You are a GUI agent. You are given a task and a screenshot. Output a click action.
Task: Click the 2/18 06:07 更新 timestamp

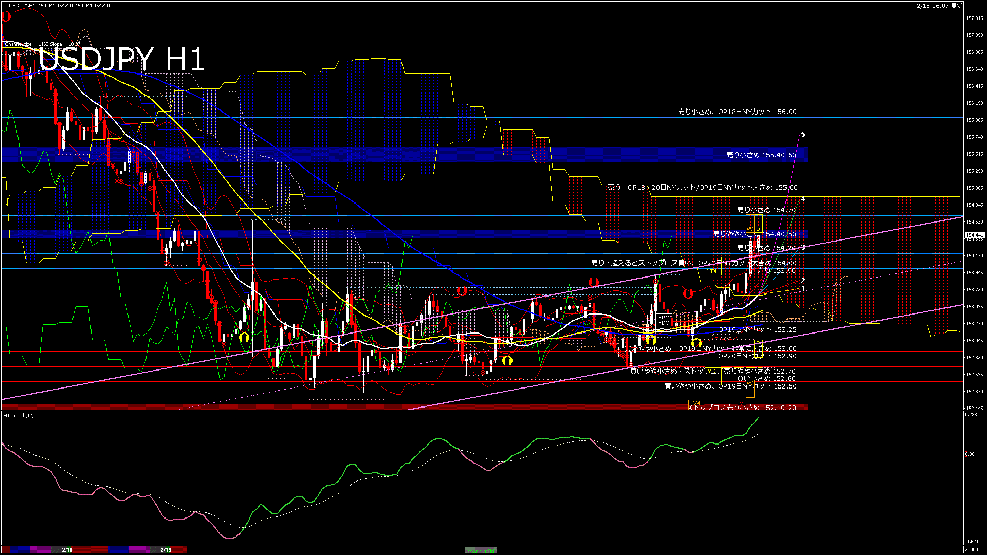939,6
